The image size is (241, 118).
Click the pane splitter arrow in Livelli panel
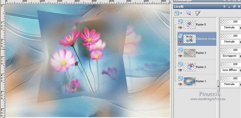[218, 86]
